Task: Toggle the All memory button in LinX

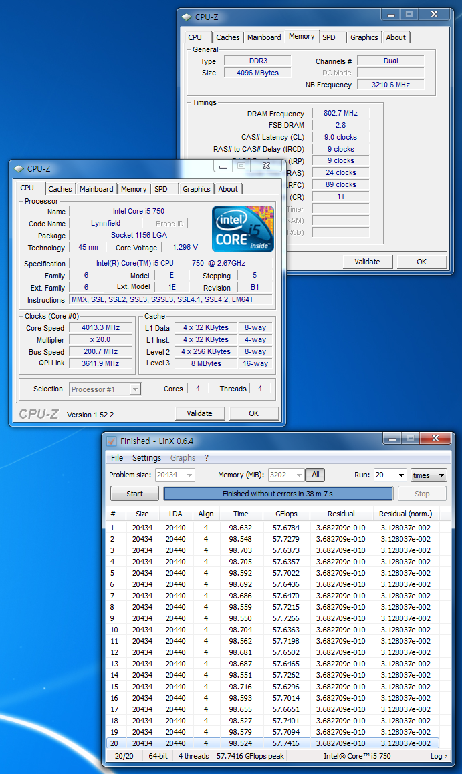Action: pos(316,475)
